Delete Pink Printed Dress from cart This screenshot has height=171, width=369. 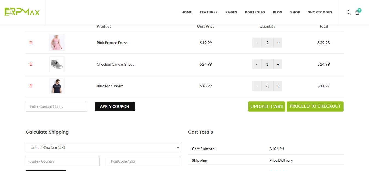[x=31, y=43]
